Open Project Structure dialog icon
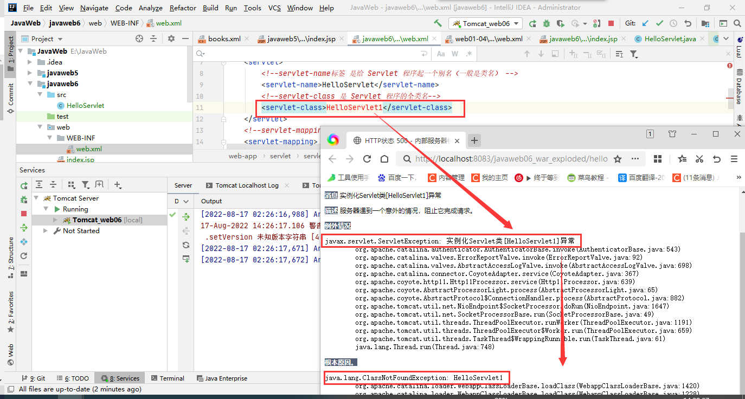Image resolution: width=745 pixels, height=399 pixels. tap(705, 23)
